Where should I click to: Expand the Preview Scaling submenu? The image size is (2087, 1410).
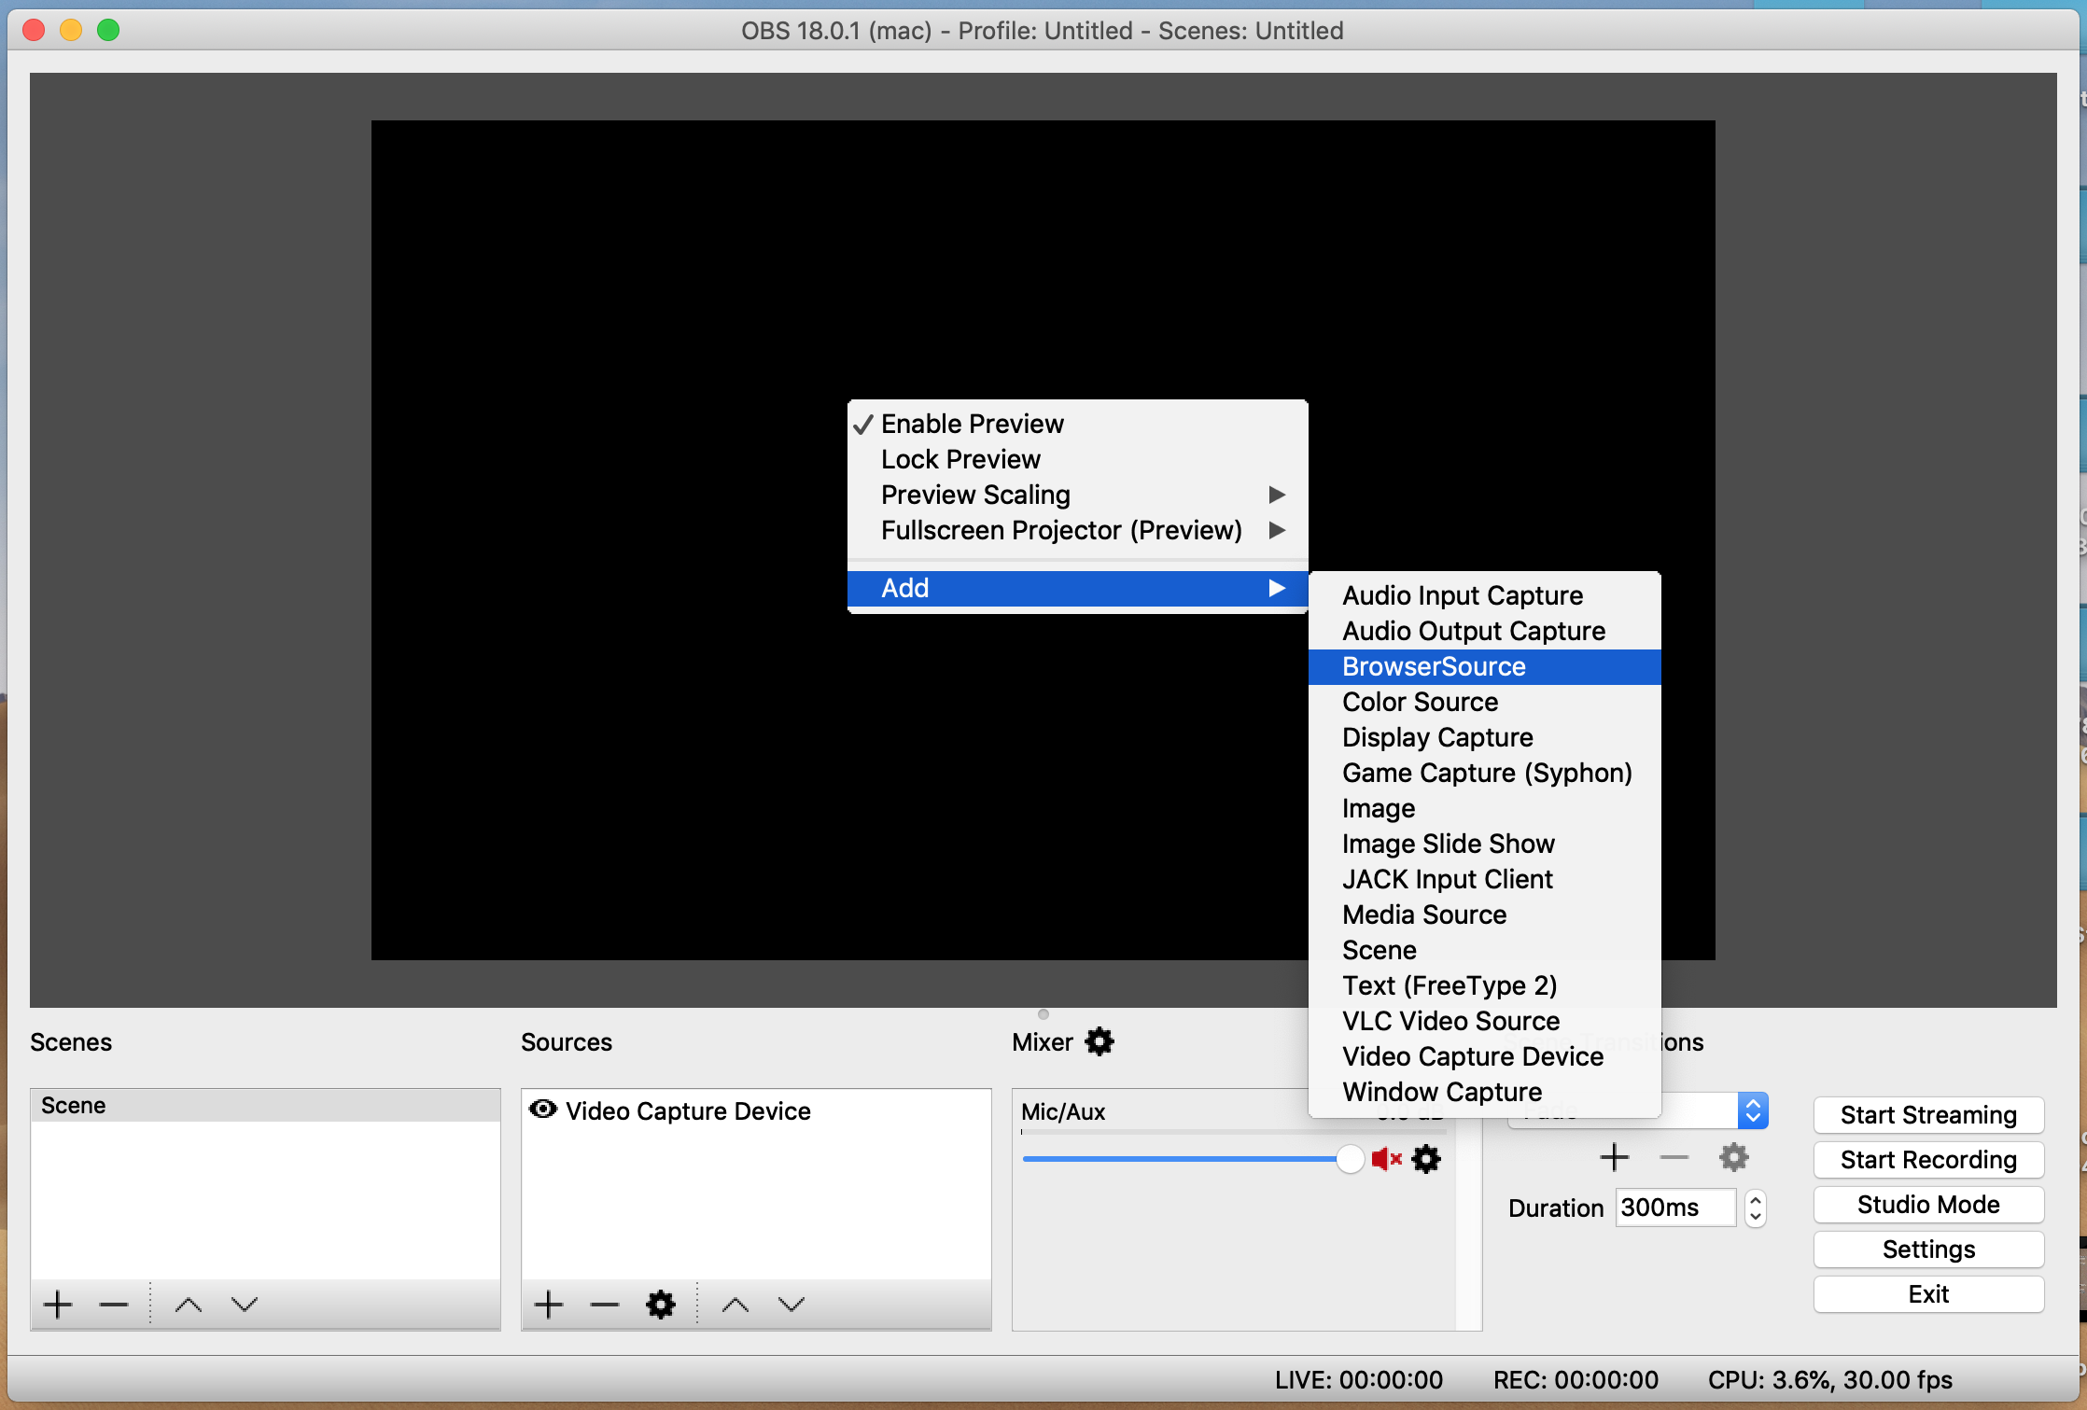point(1077,495)
